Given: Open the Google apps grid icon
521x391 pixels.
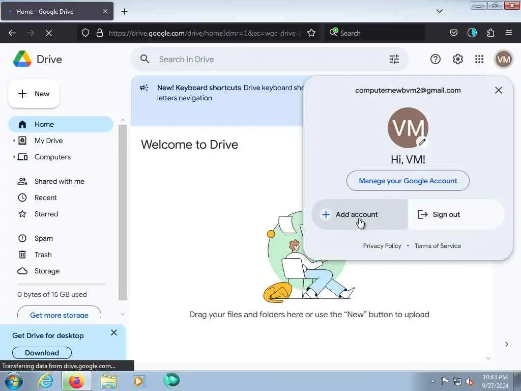Looking at the screenshot, I should tap(479, 59).
